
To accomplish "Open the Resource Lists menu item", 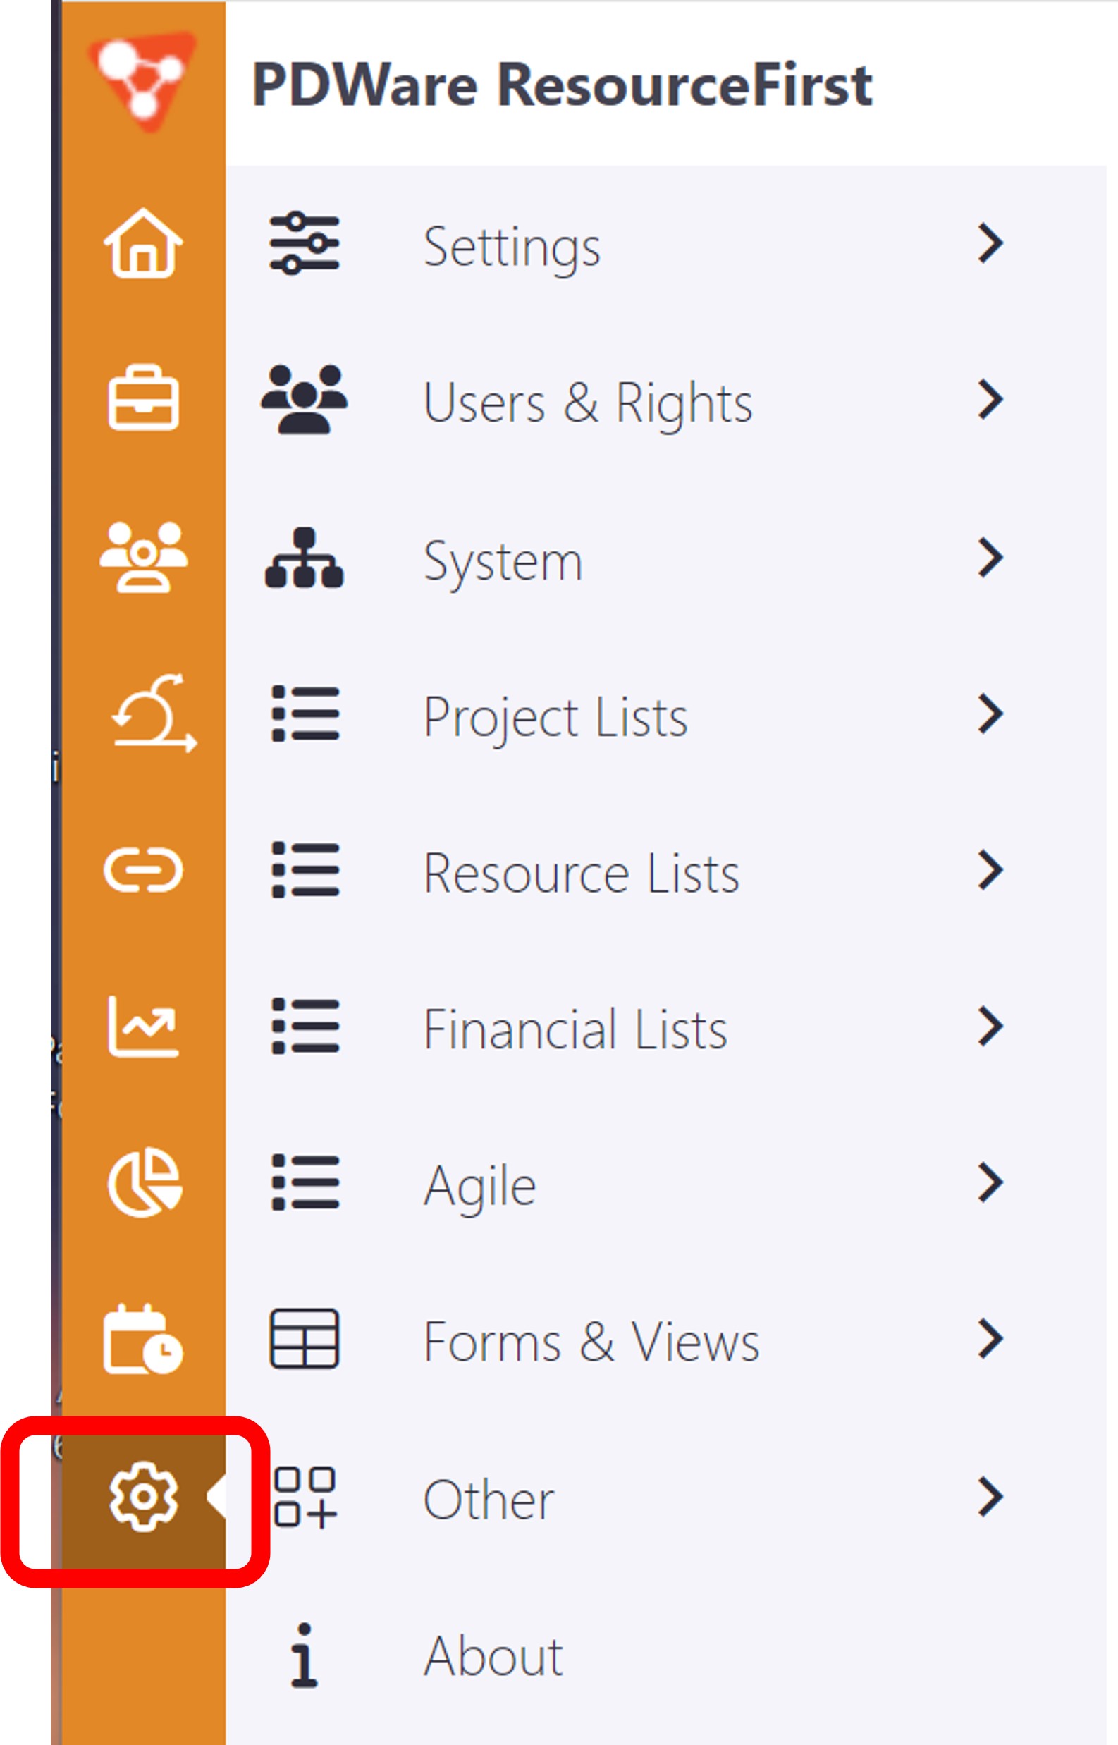I will pos(581,871).
